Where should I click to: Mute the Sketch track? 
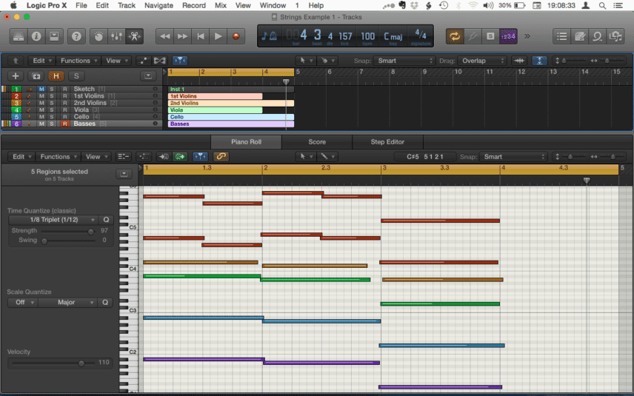[x=41, y=89]
